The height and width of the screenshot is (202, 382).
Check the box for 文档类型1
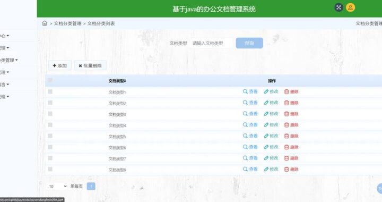(50, 91)
